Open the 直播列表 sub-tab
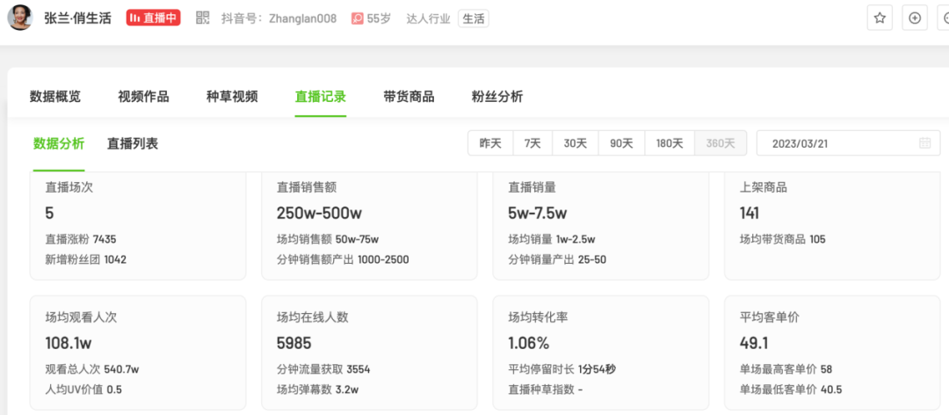 (133, 143)
